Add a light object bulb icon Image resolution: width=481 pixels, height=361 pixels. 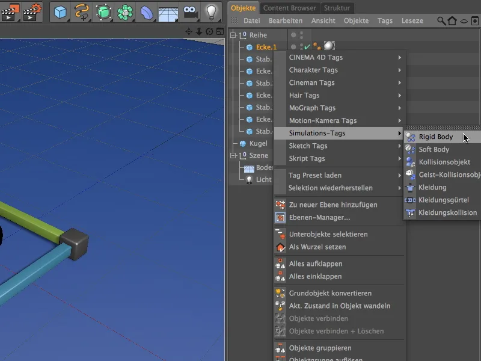click(x=212, y=12)
